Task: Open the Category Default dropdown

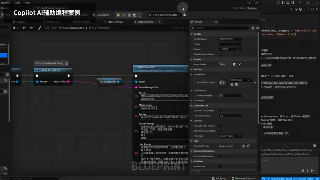Action: pos(230,49)
